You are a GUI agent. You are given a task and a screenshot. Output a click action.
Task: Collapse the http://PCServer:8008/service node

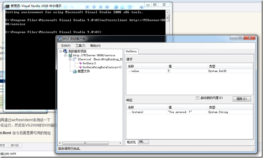(65, 55)
